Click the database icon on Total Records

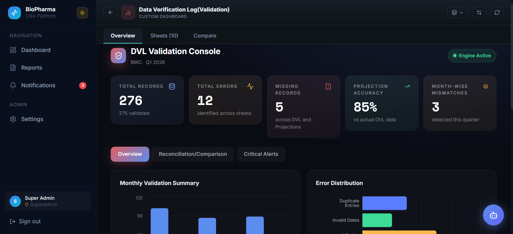click(172, 86)
